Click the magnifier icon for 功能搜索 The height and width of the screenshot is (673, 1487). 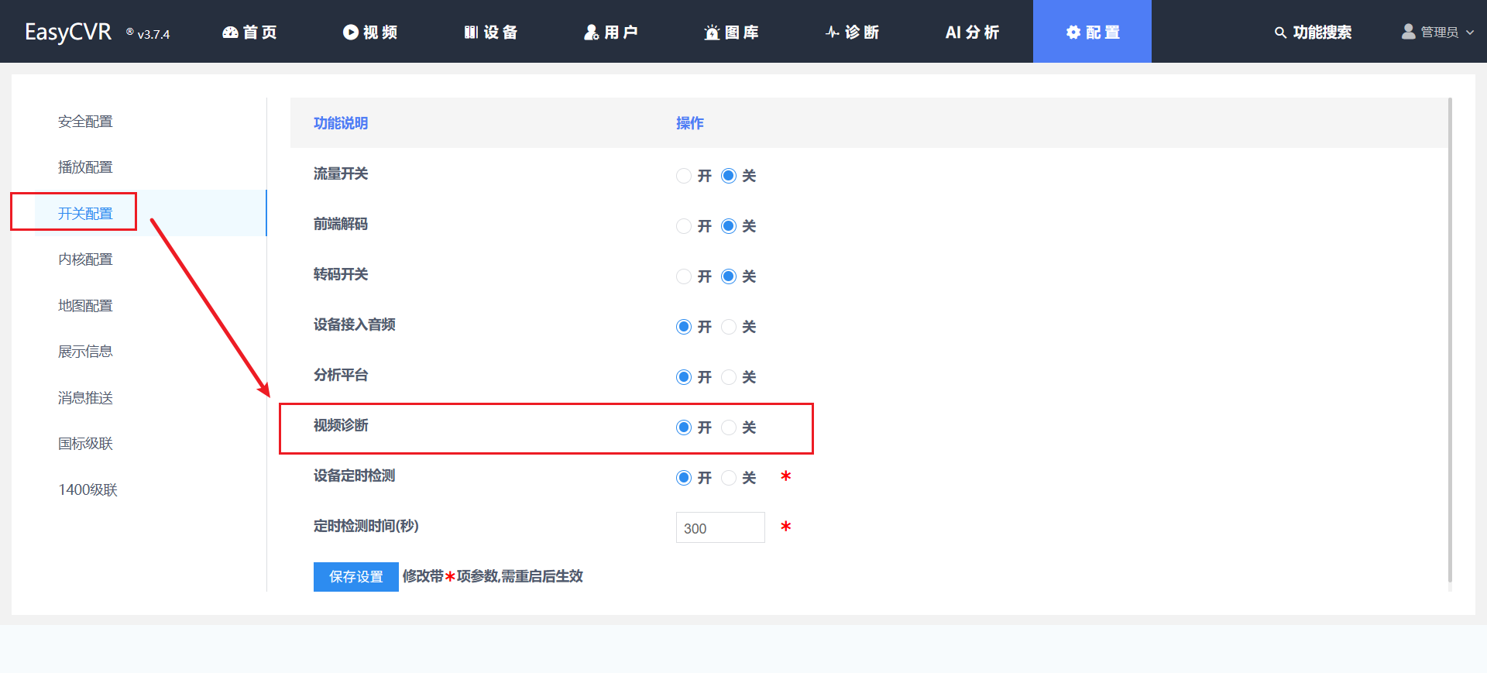(x=1280, y=33)
